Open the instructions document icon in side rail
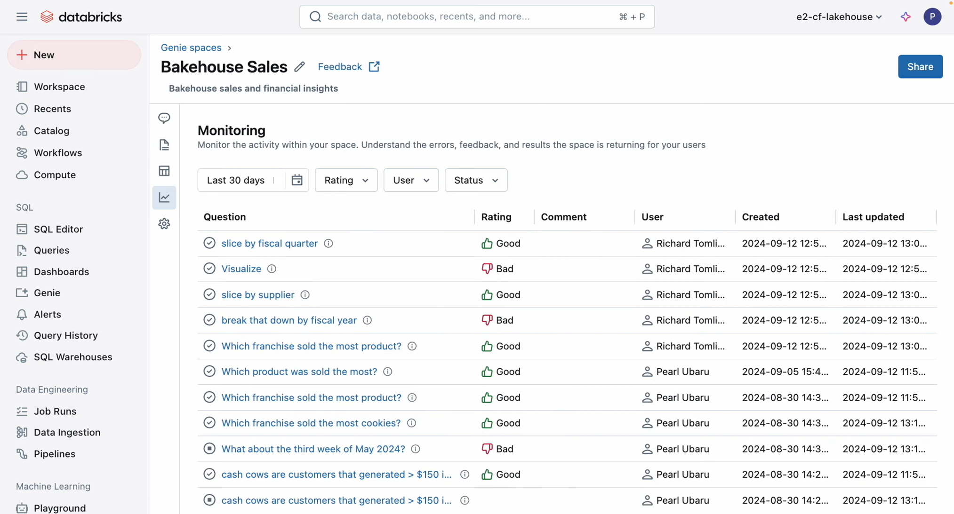 tap(164, 145)
